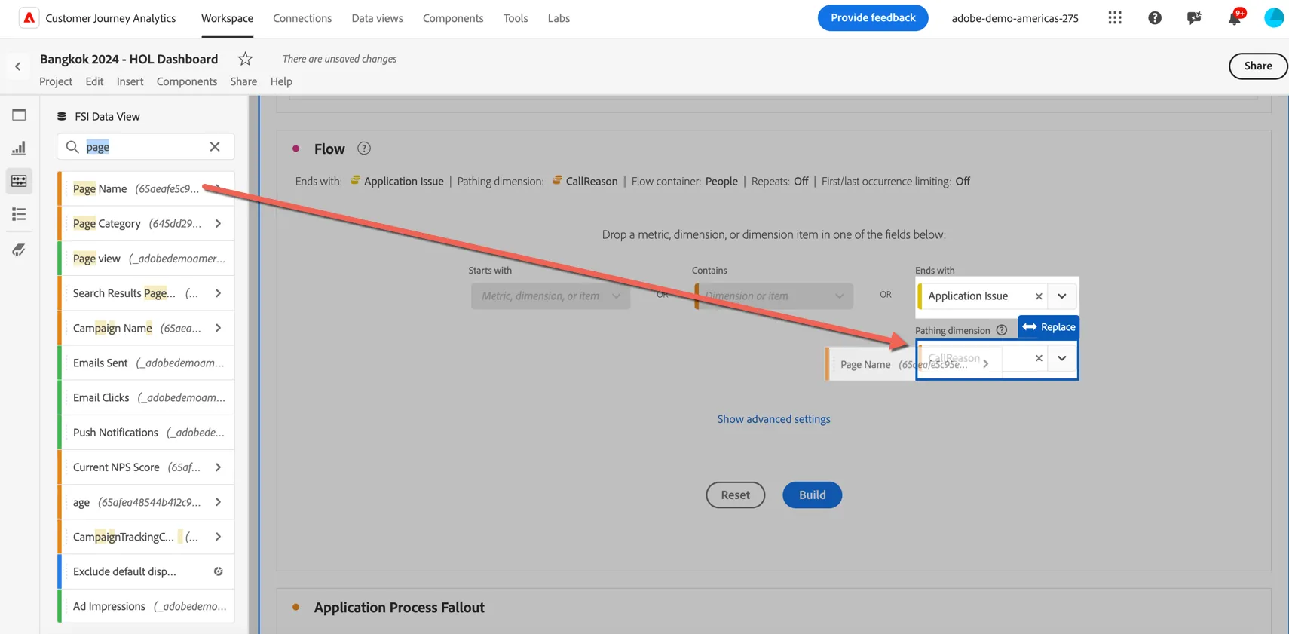The height and width of the screenshot is (634, 1289).
Task: Select the Emails Sent metric
Action: point(146,363)
